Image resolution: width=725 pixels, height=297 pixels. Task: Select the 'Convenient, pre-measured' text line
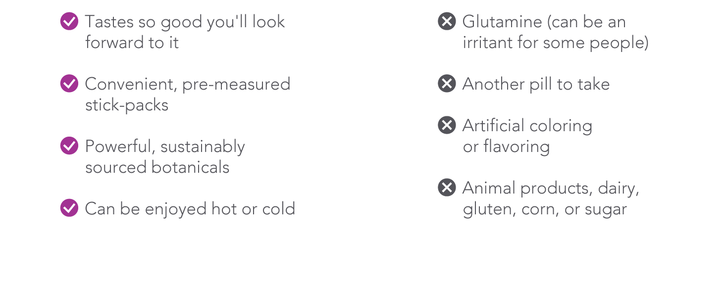pos(188,84)
